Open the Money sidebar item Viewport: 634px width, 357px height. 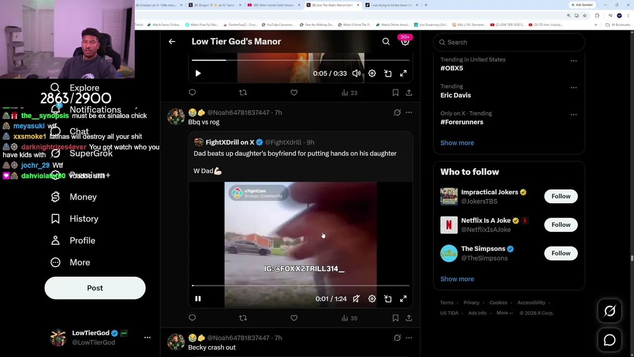74,197
